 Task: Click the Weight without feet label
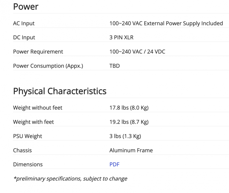coord(38,108)
